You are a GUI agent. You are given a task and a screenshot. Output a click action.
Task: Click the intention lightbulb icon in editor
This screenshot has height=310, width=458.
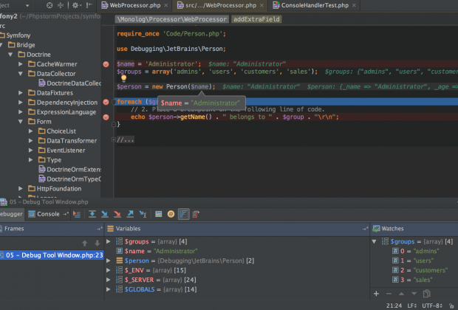click(x=124, y=78)
